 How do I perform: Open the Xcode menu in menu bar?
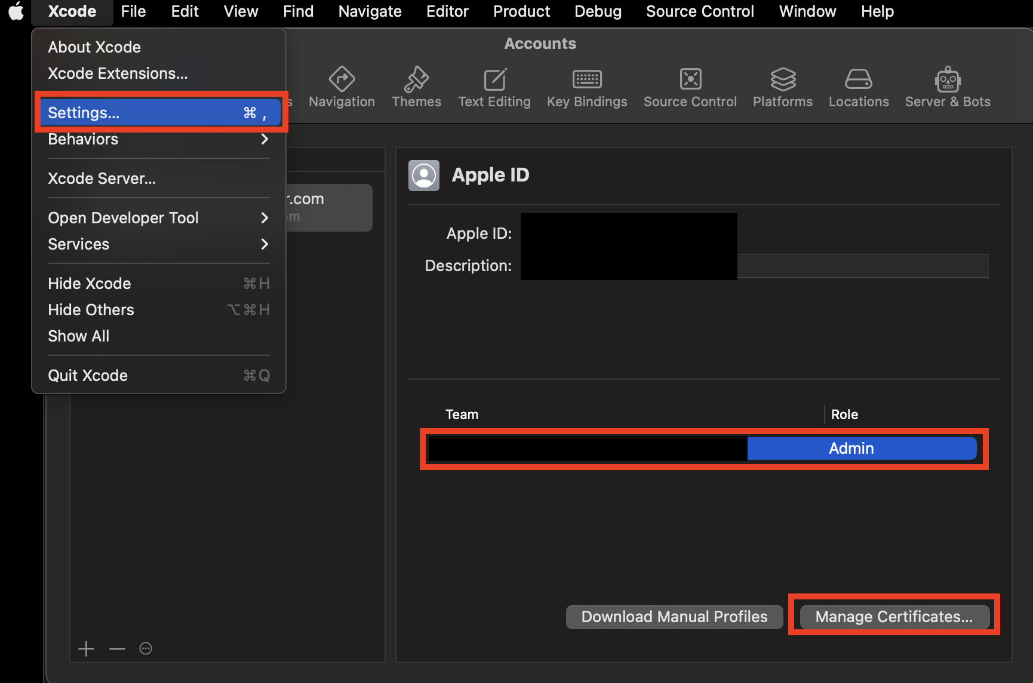72,11
